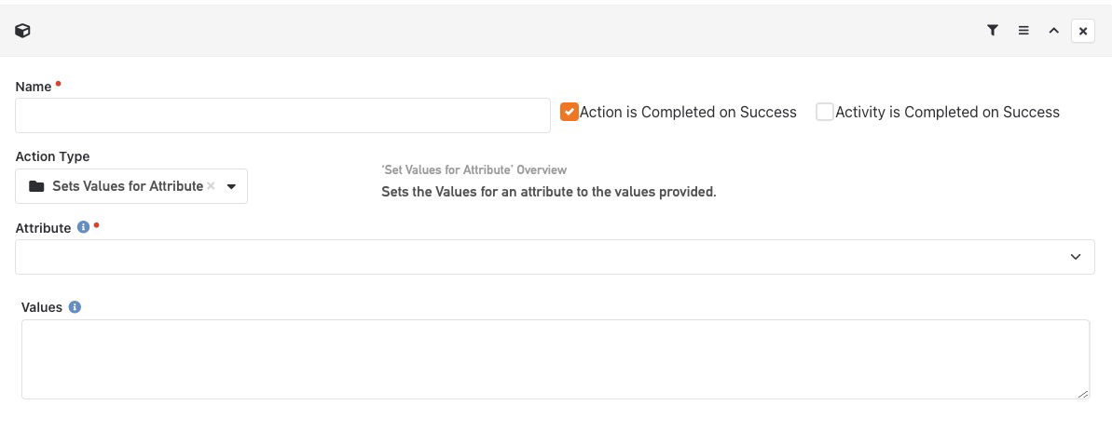
Task: Click the Action is Completed on Success label
Action: click(x=688, y=112)
